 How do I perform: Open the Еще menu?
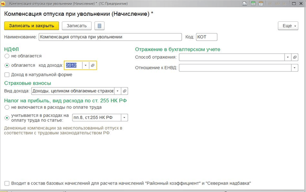[288, 26]
